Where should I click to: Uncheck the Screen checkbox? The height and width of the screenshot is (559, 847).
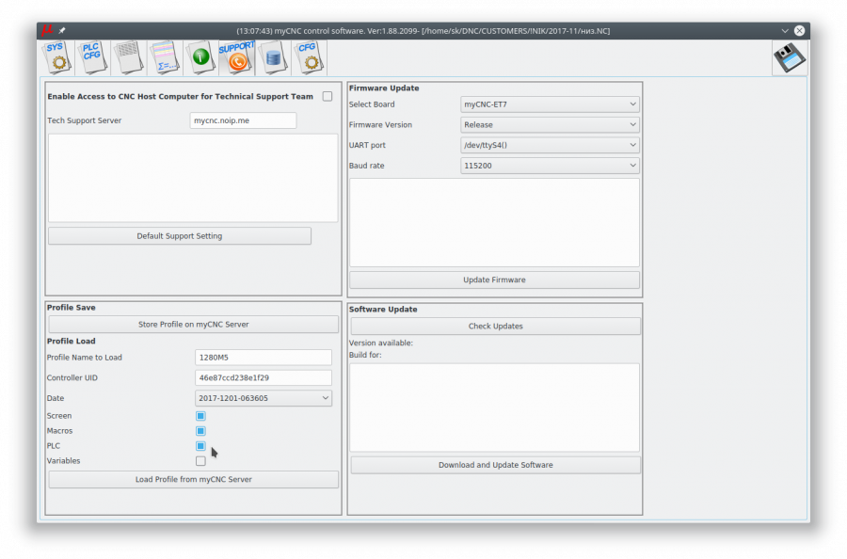coord(200,416)
